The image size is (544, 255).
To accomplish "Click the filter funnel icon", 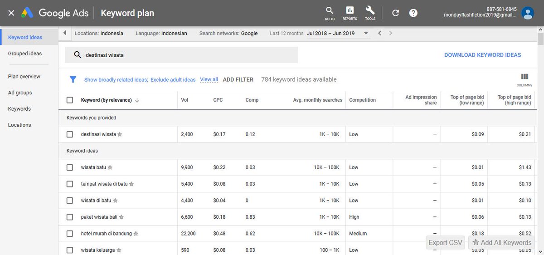I will pos(73,79).
